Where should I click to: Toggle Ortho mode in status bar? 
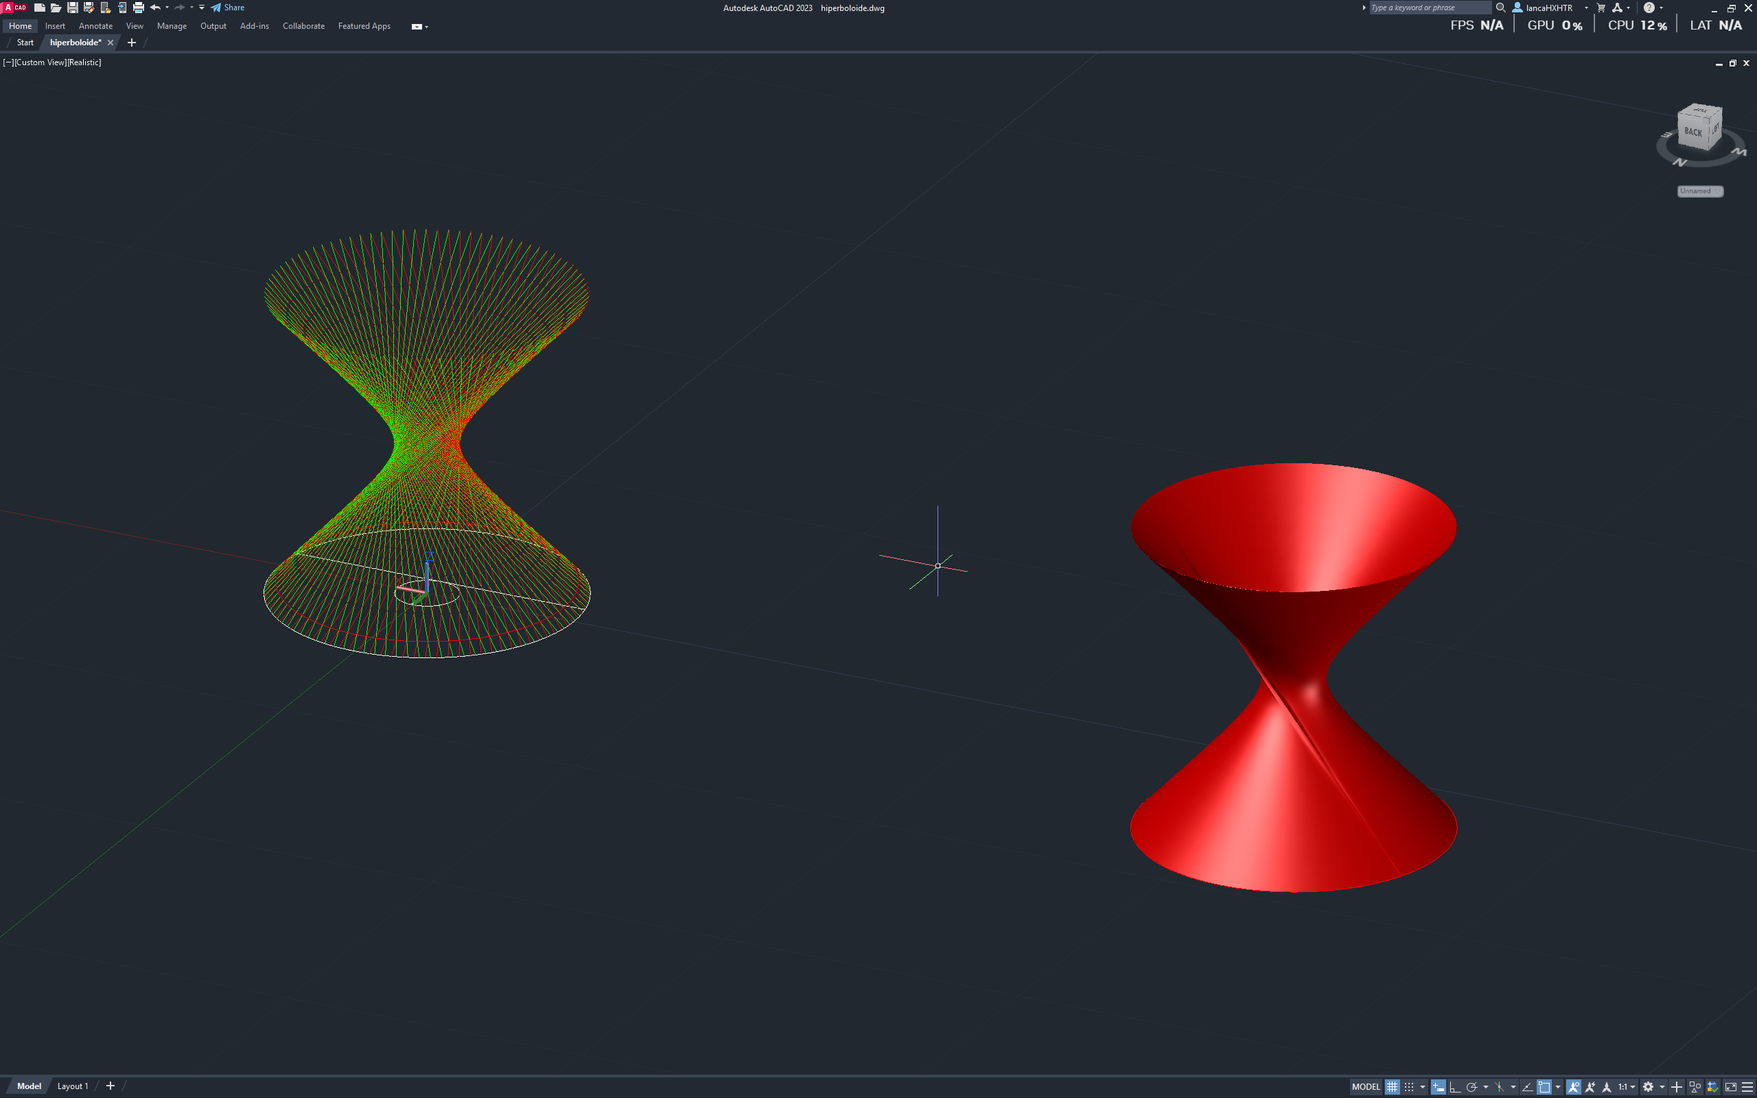coord(1454,1087)
